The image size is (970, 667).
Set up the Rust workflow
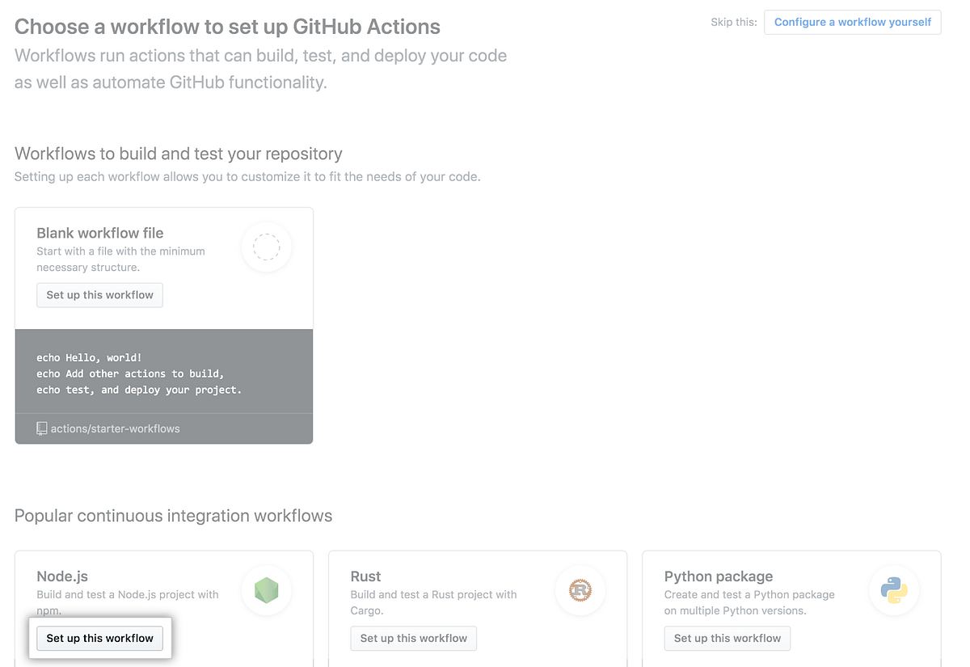click(x=413, y=638)
